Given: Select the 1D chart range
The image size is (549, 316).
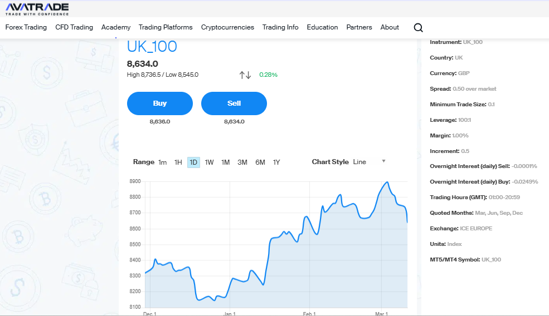Looking at the screenshot, I should [193, 162].
